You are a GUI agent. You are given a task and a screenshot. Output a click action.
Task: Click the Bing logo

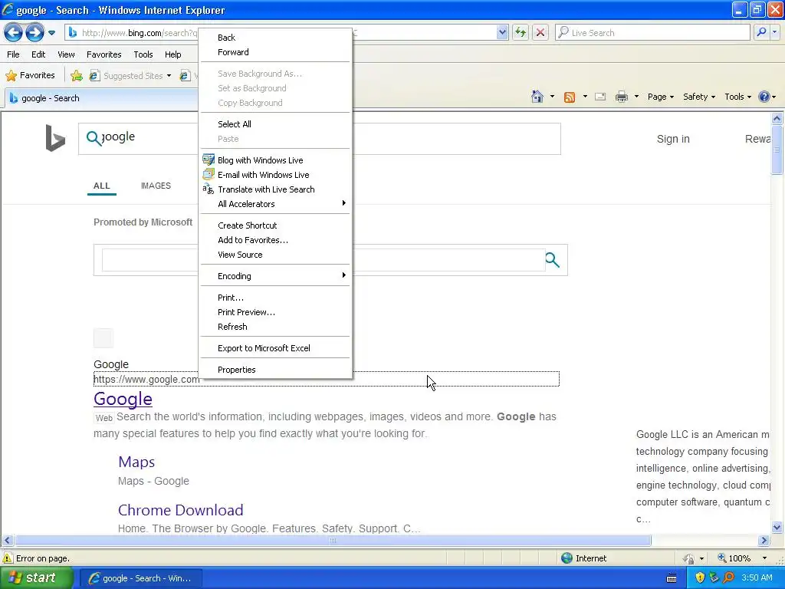[x=55, y=138]
